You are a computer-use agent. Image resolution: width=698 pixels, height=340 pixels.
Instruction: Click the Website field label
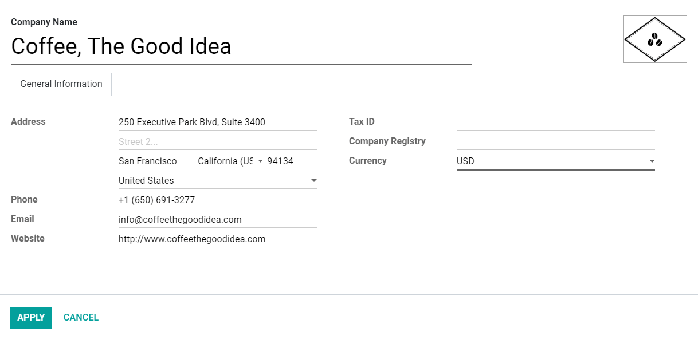tap(27, 238)
